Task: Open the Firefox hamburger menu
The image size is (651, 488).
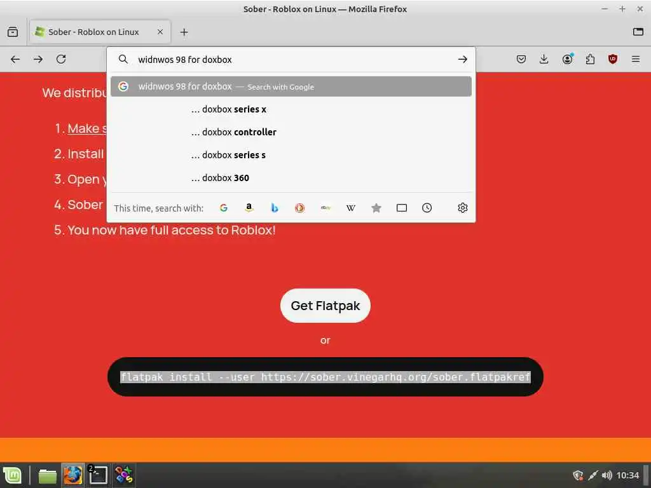Action: point(636,59)
